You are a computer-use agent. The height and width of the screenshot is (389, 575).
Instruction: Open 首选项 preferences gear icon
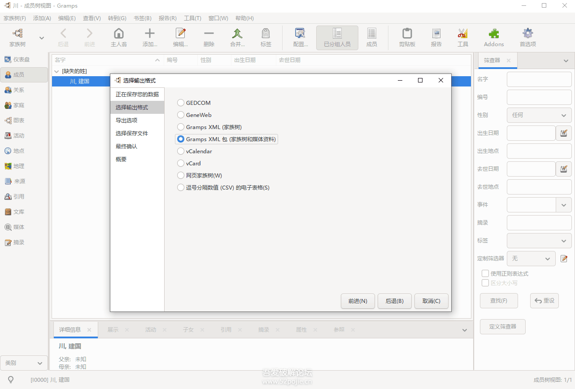point(527,34)
